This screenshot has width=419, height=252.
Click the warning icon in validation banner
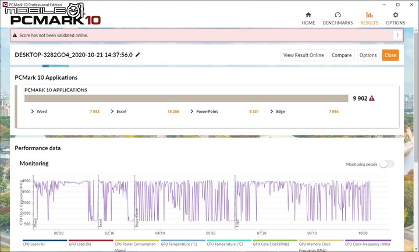pyautogui.click(x=15, y=36)
